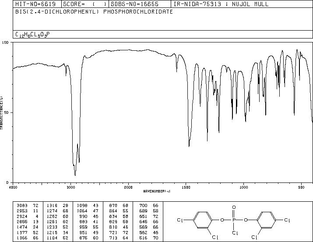Click the rightmost Cl label in the structure

287,220
